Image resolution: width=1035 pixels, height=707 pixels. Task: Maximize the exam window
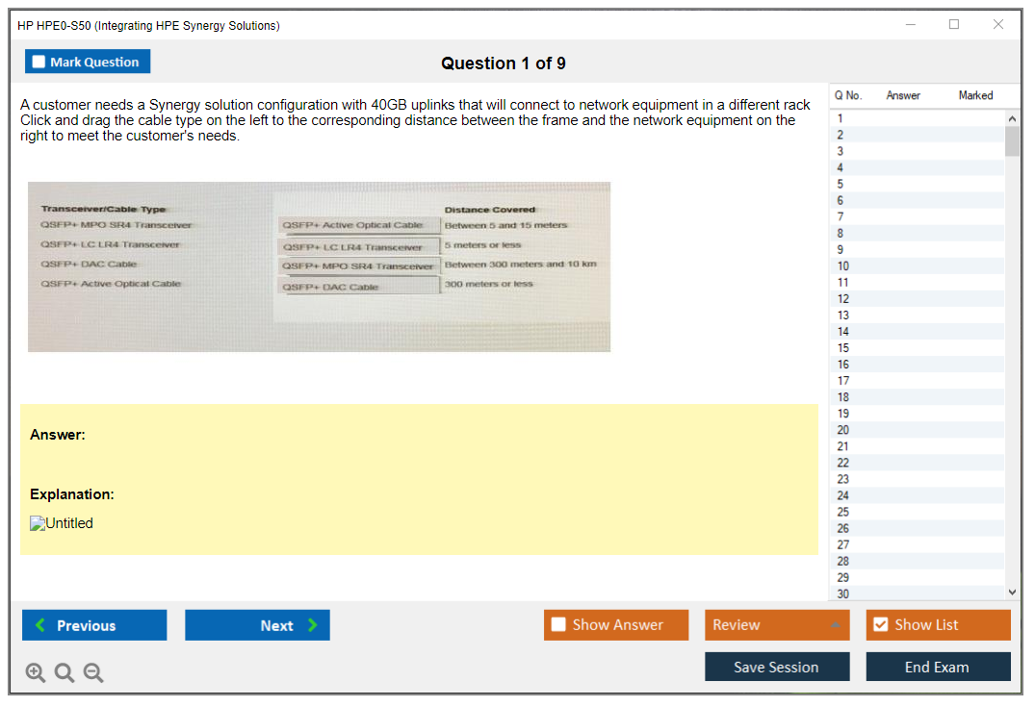tap(954, 25)
